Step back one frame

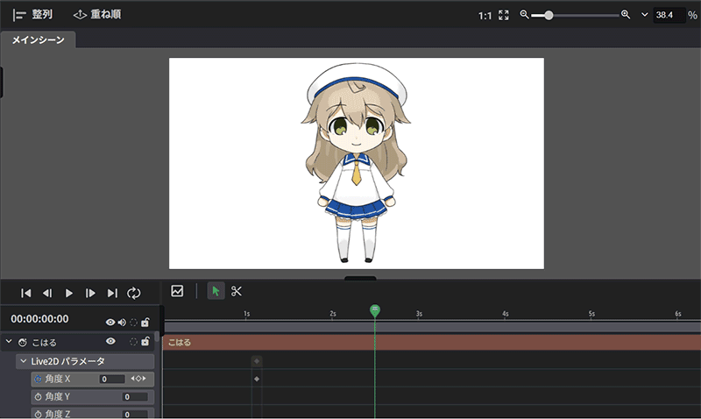click(47, 293)
